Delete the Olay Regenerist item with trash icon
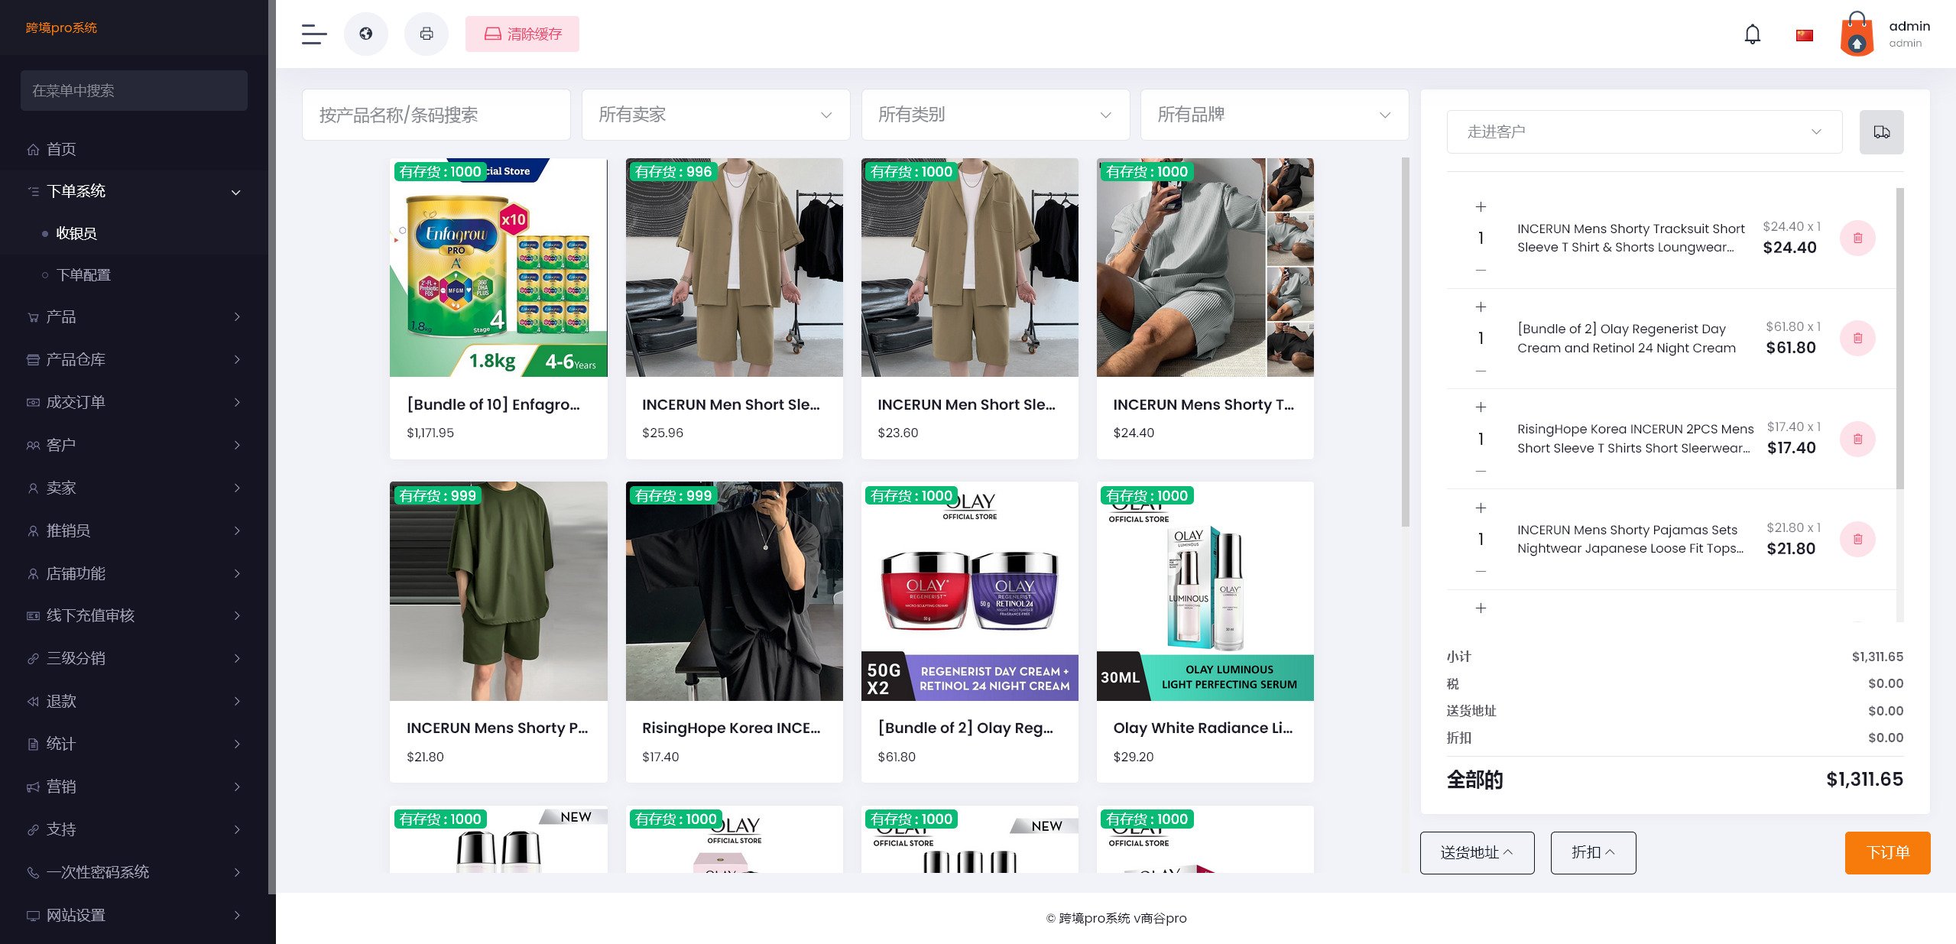 [x=1857, y=338]
